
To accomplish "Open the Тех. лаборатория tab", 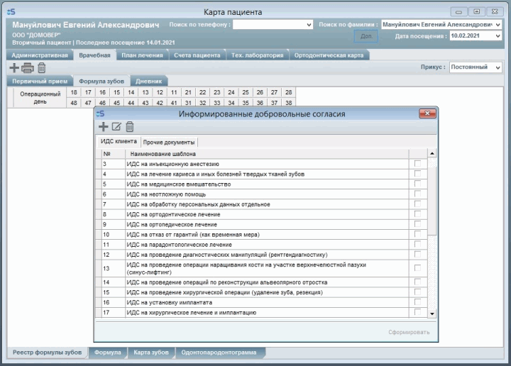I will [257, 55].
